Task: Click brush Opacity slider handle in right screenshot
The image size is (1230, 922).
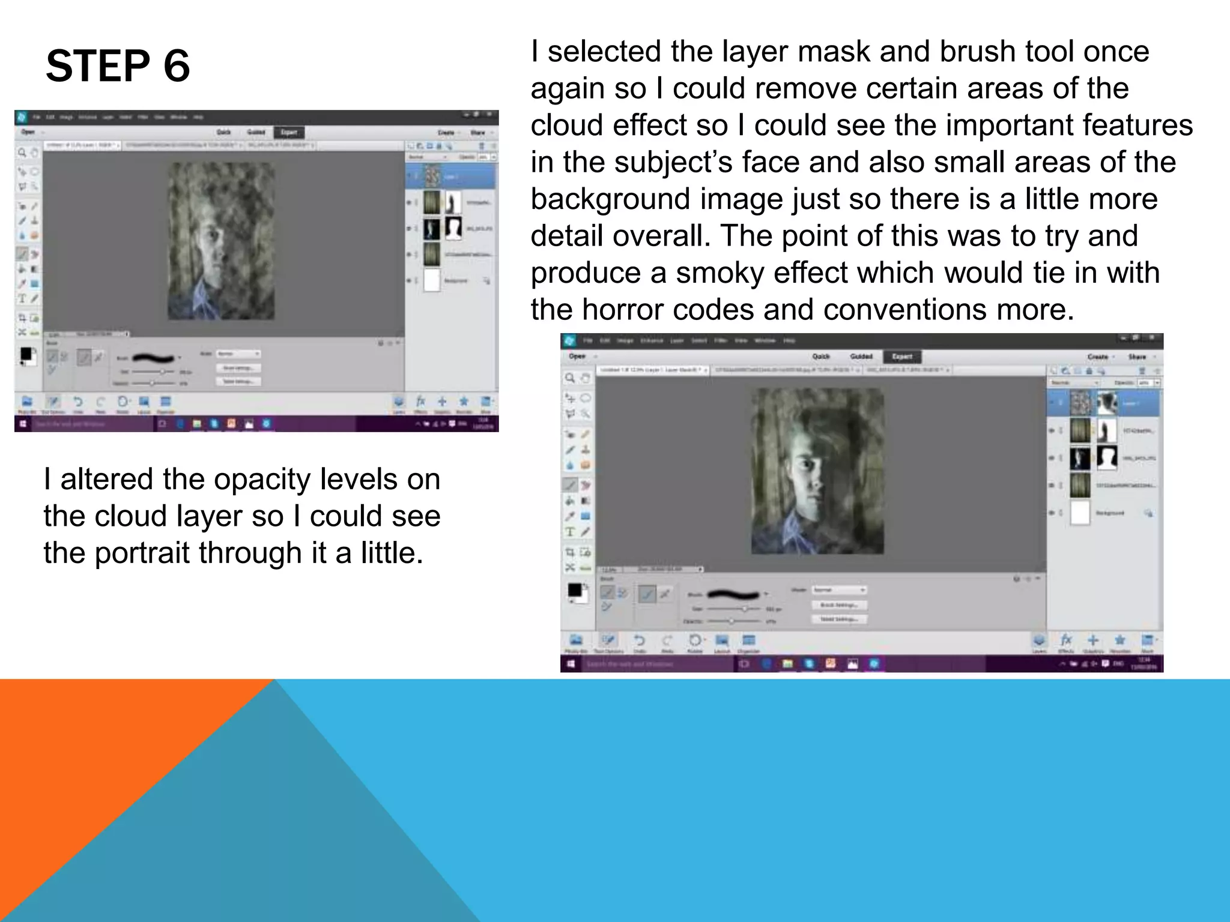Action: (x=731, y=621)
